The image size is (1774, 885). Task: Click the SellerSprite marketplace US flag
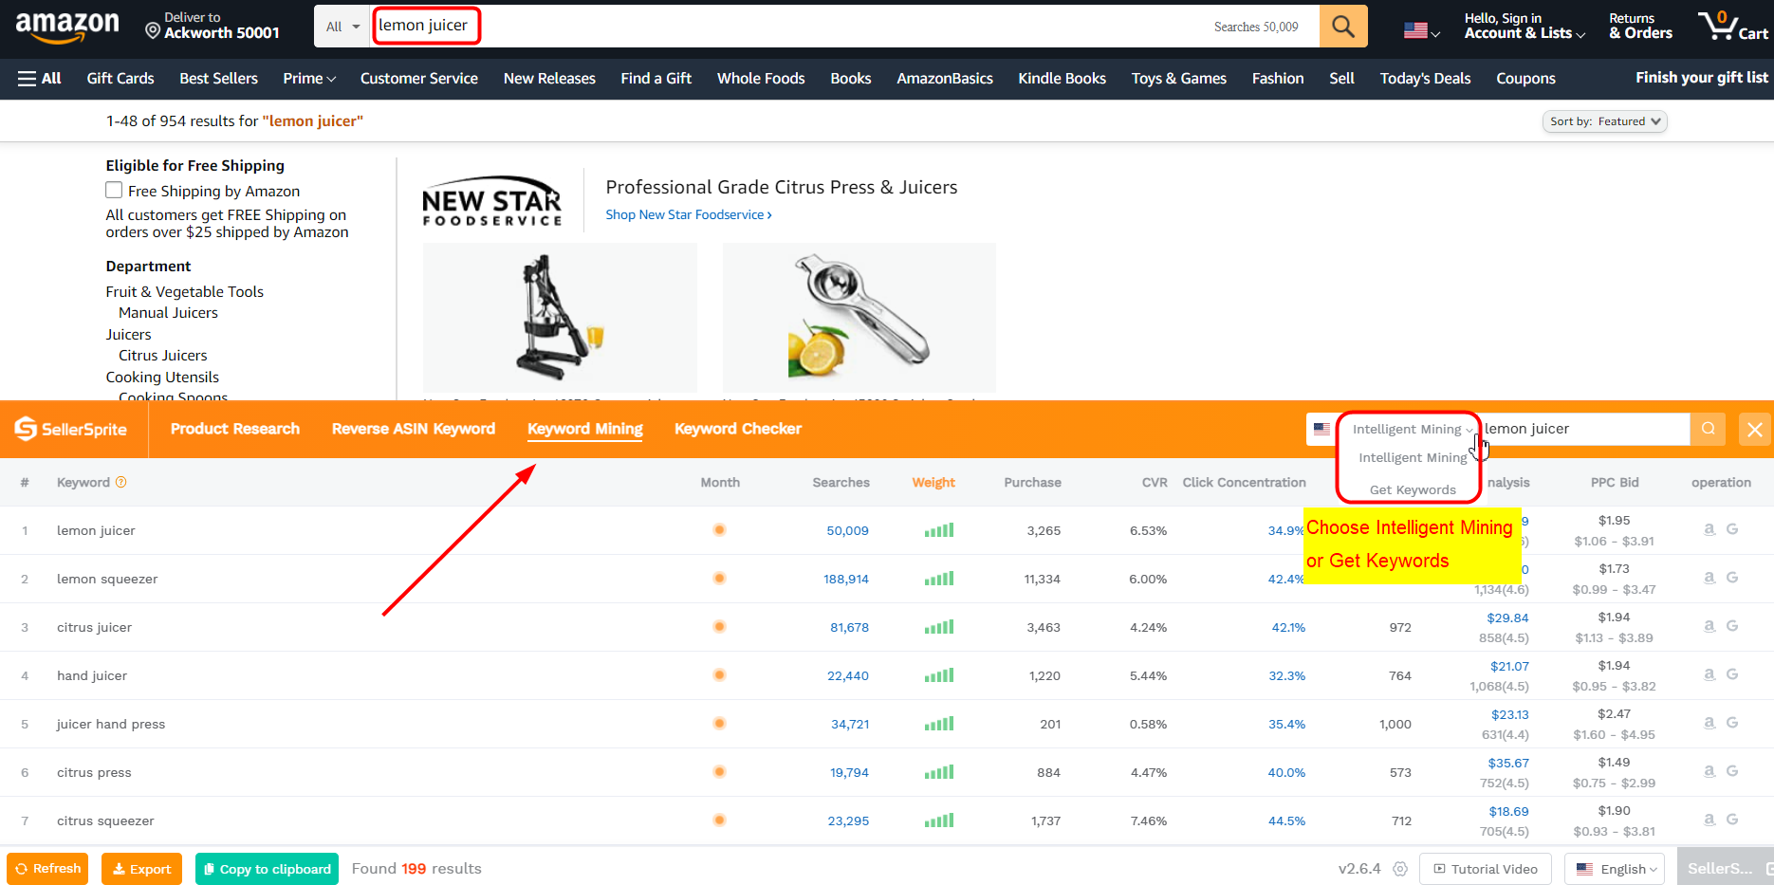coord(1321,429)
